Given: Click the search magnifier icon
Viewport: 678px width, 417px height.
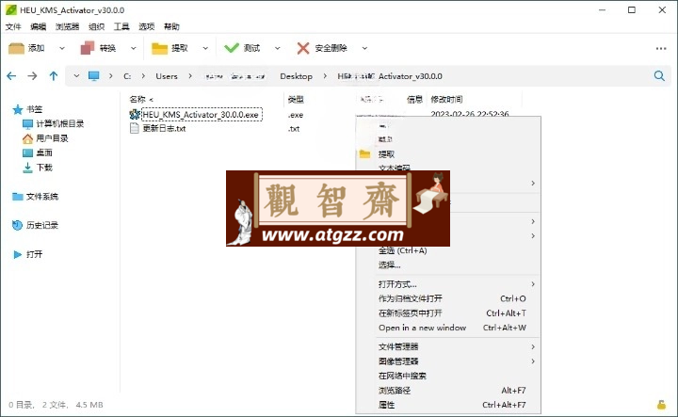Looking at the screenshot, I should 659,76.
